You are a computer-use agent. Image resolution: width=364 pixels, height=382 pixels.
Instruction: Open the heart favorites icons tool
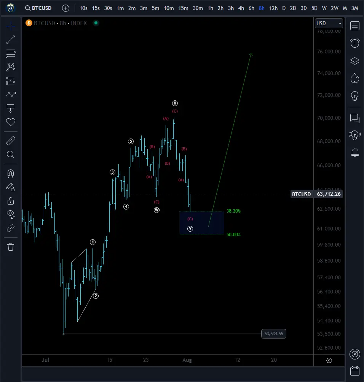pos(11,122)
